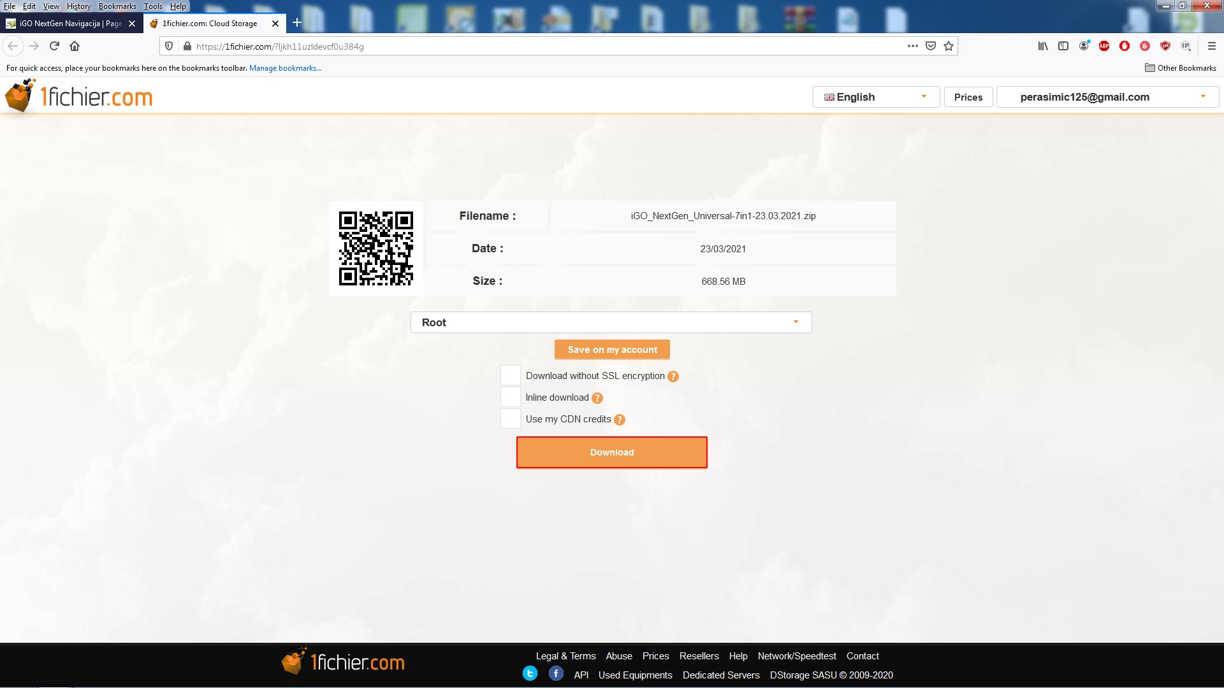The width and height of the screenshot is (1224, 688).
Task: Save page to Pocket
Action: [931, 46]
